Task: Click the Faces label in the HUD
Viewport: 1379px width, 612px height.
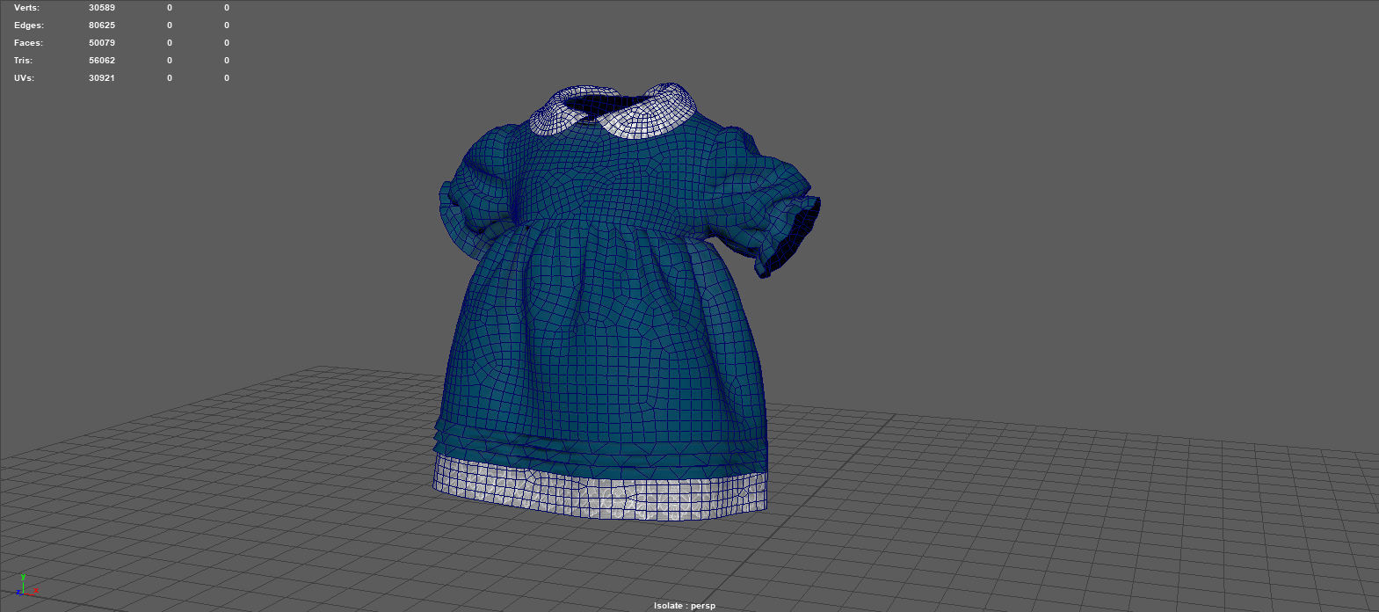Action: pyautogui.click(x=28, y=43)
